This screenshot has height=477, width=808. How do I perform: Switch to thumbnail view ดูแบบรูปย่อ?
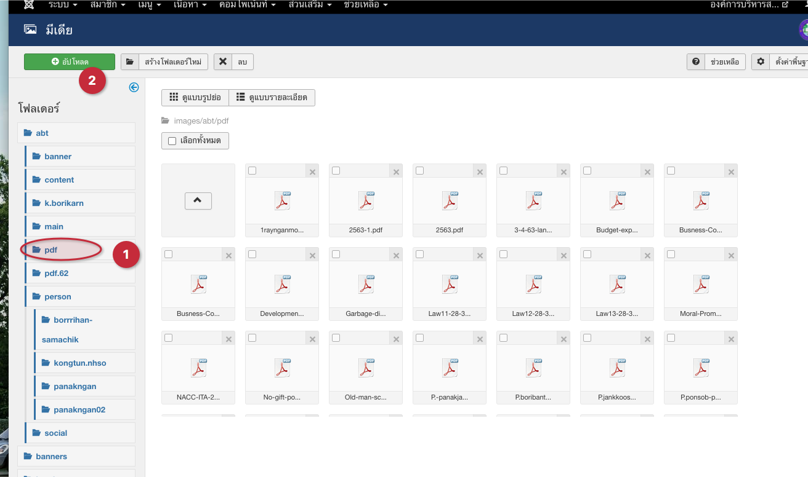click(x=195, y=98)
